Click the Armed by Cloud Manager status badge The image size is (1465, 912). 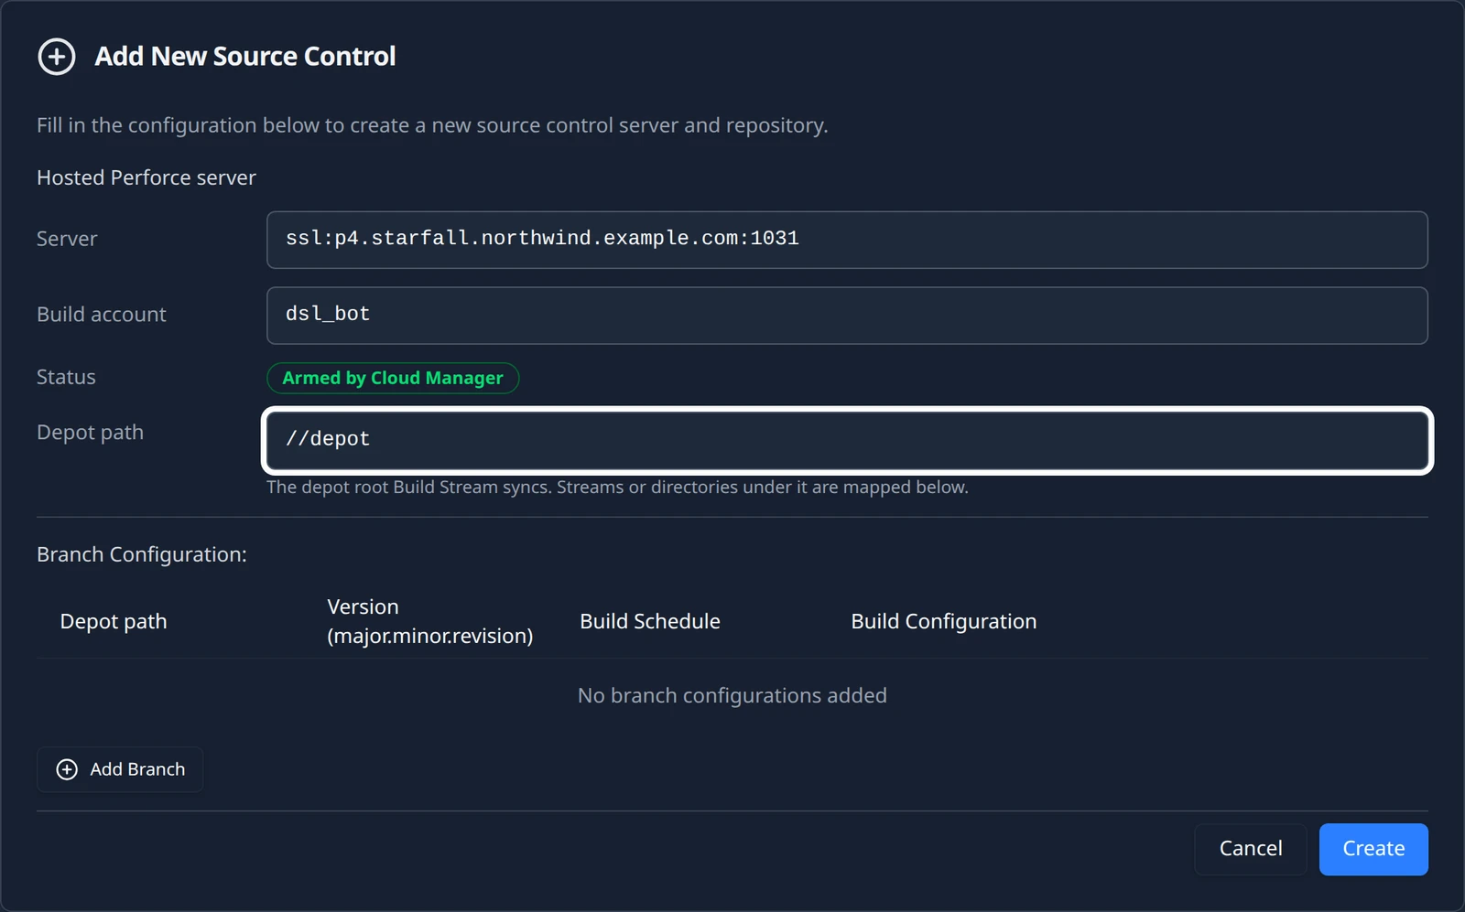(x=393, y=378)
